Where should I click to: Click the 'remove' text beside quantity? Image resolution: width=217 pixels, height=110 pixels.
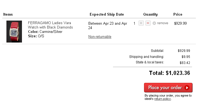pos(163,23)
